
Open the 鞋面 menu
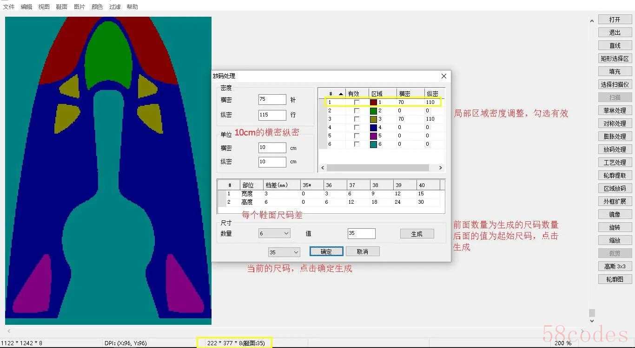coord(61,6)
